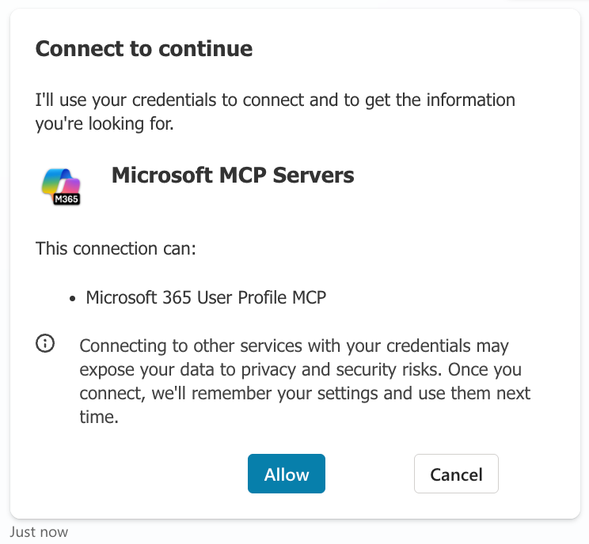Image resolution: width=589 pixels, height=544 pixels.
Task: Click the "we'll remember your settings" line
Action: point(304,394)
